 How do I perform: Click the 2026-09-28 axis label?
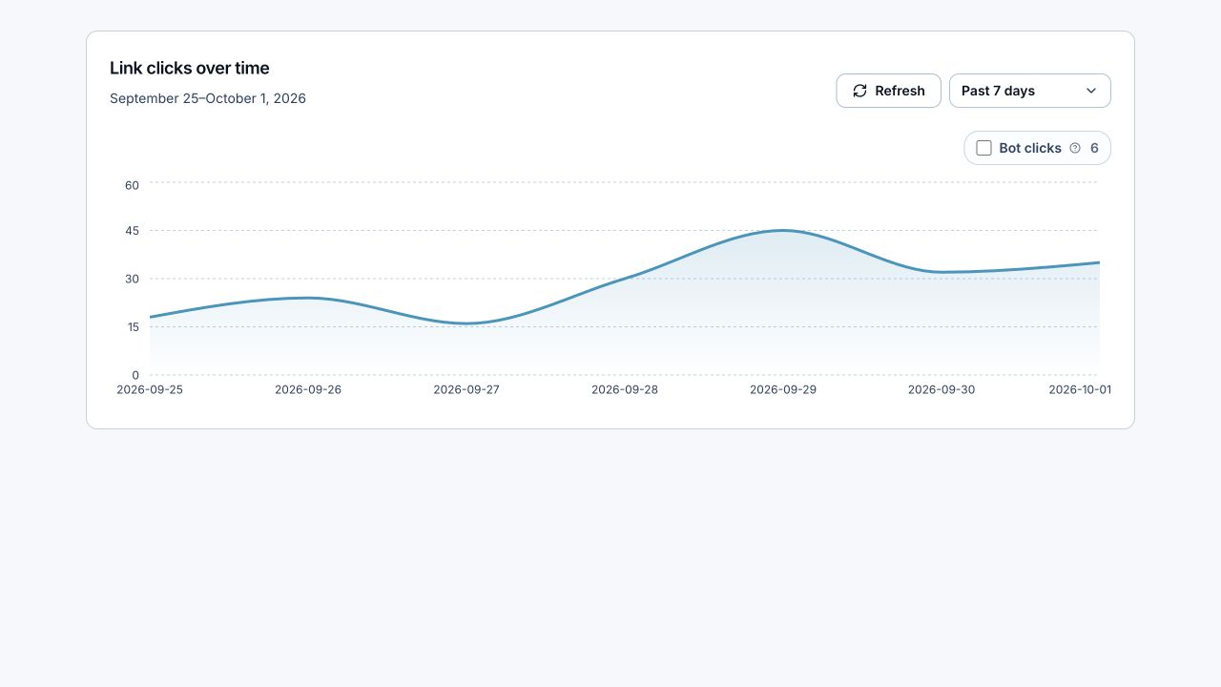[625, 389]
